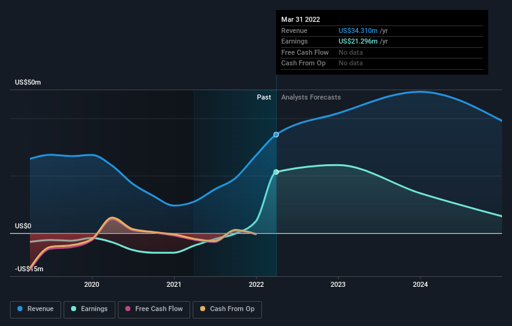Click the Cash From Op tooltip row label

(303, 63)
